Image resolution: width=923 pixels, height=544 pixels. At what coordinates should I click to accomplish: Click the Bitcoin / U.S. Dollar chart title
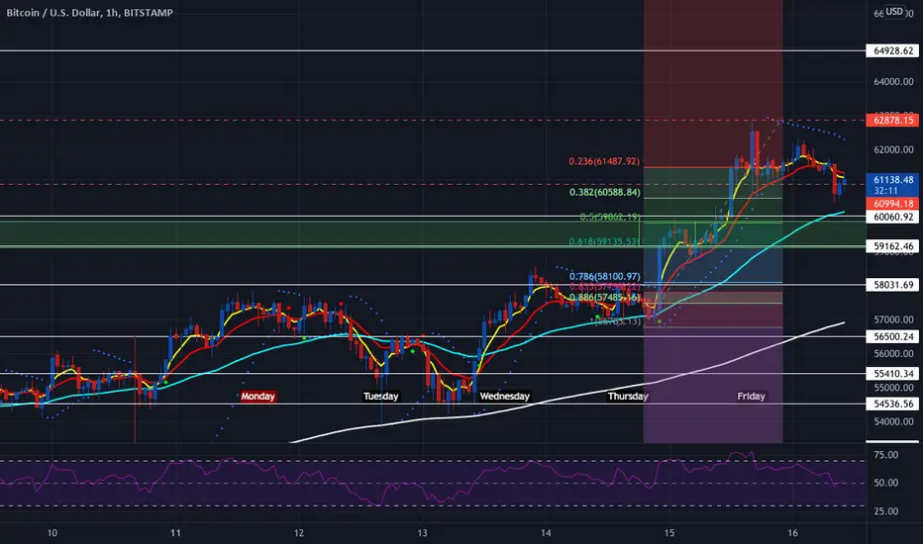pos(89,12)
